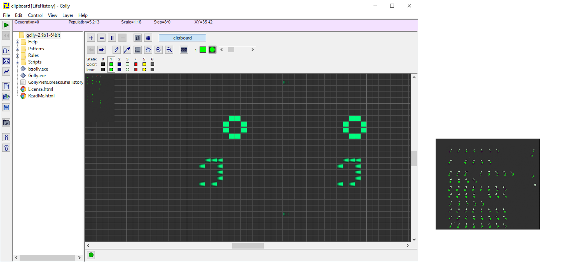Select the golly-2.9b1-64bit root folder
The height and width of the screenshot is (262, 575).
point(43,35)
